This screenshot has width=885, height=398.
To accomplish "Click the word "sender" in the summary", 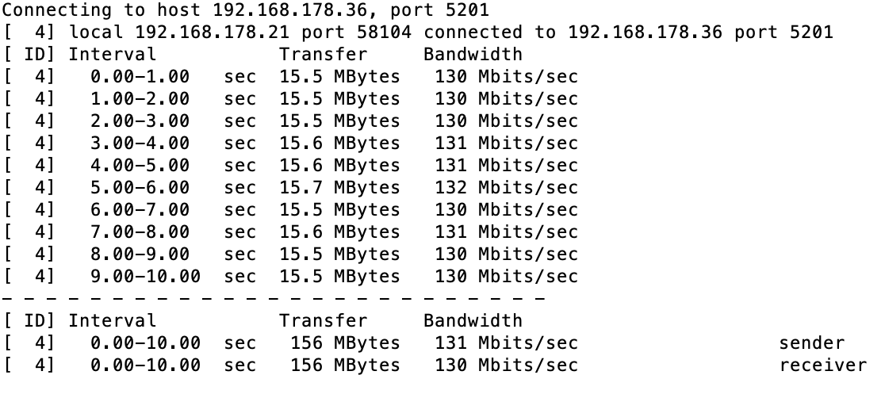I will click(x=812, y=343).
